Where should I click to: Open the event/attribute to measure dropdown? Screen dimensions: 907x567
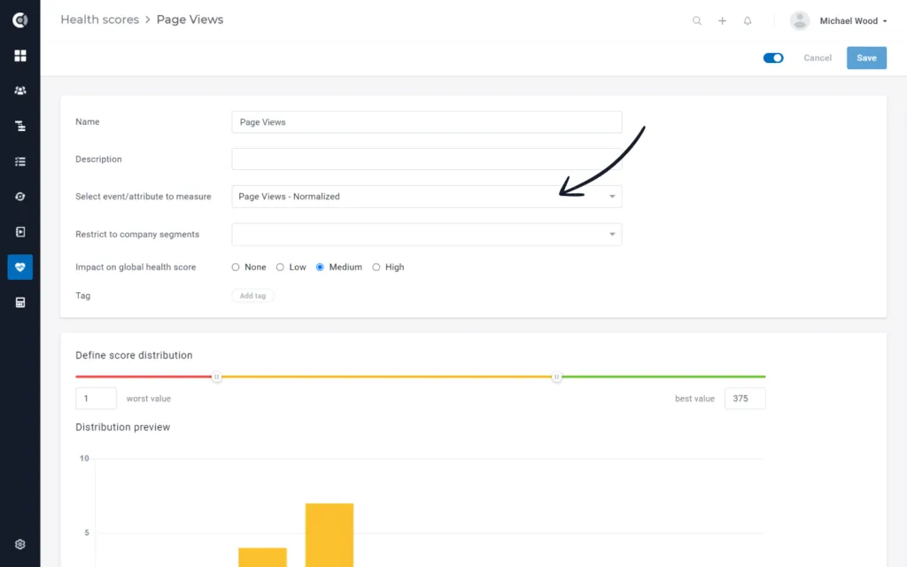point(427,197)
